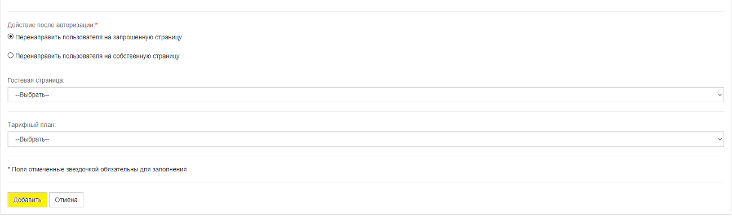Image resolution: width=732 pixels, height=218 pixels.
Task: Click the 'Тарифный план:' field label
Action: pos(32,125)
